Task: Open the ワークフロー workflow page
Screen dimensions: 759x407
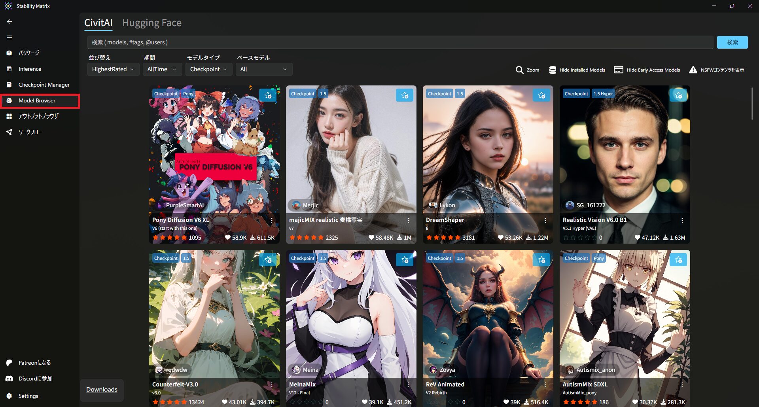Action: pos(30,132)
